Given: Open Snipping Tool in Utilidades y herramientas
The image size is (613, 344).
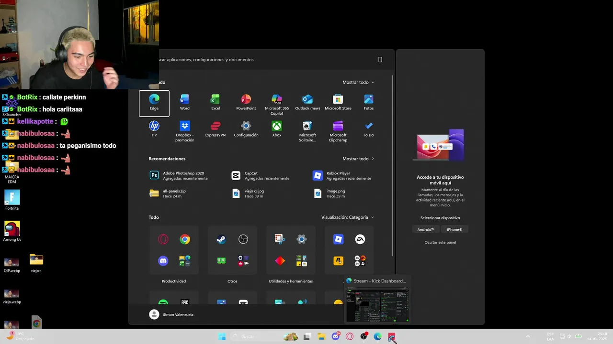Looking at the screenshot, I should (280, 239).
